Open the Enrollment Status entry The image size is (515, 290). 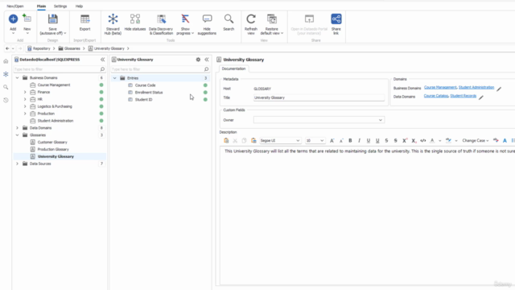tap(149, 93)
